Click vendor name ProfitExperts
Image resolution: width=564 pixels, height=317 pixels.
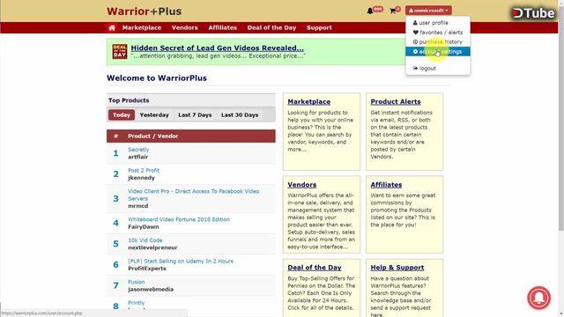(147, 269)
